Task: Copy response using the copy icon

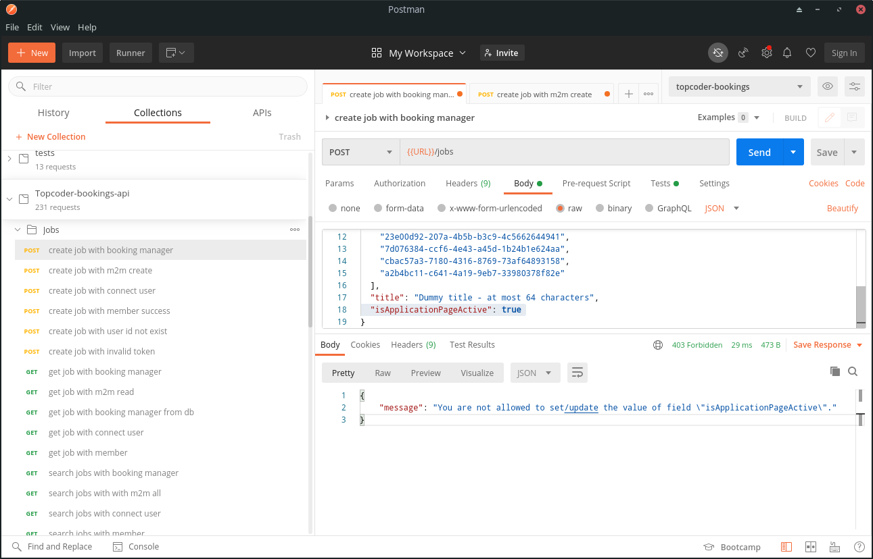Action: (835, 371)
